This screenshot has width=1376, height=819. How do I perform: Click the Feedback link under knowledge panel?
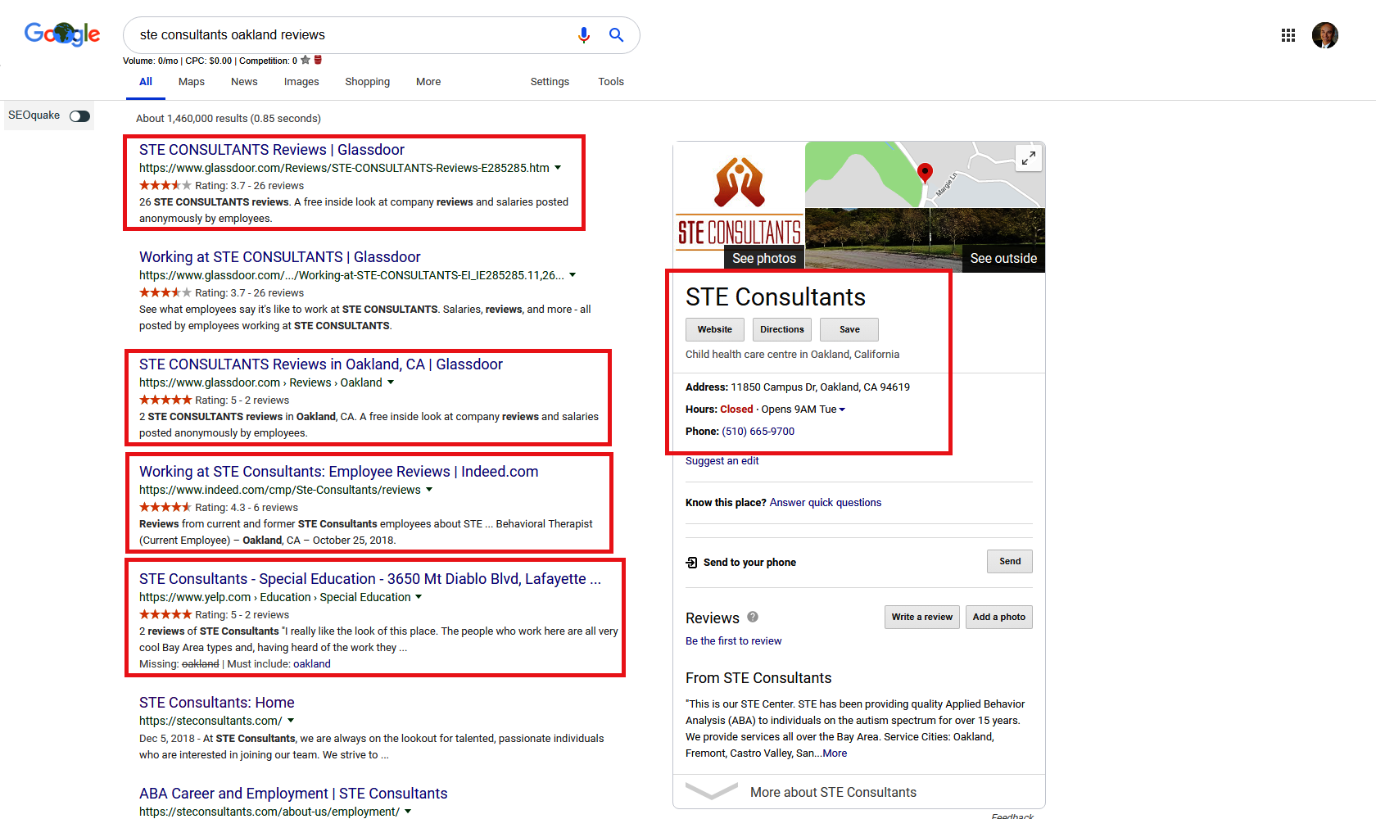point(1012,816)
